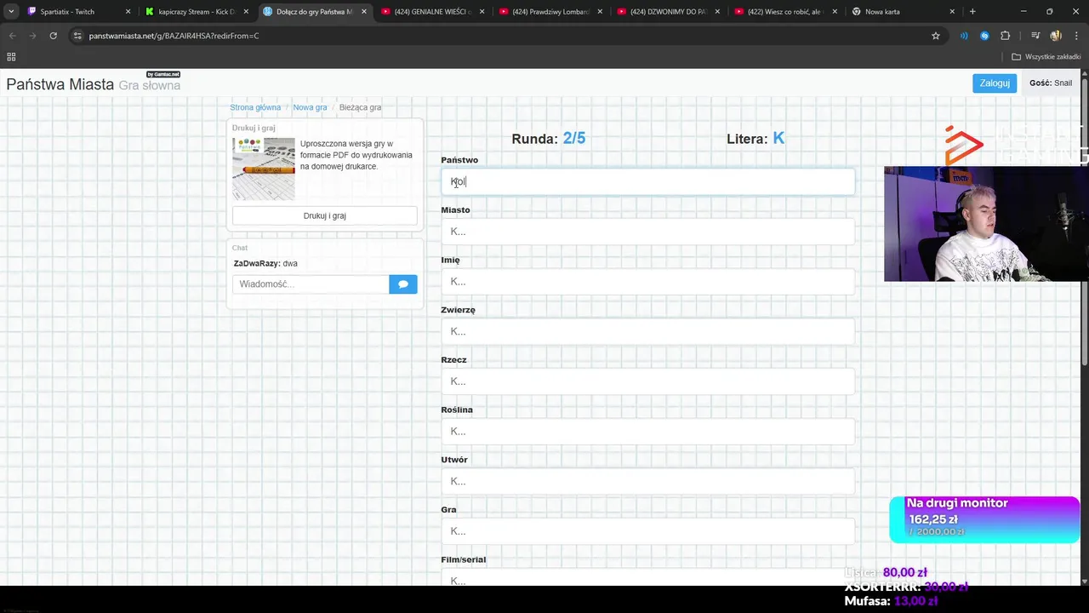Screen dimensions: 1089x613
Task: Focus the Roślina input field
Action: 647,431
